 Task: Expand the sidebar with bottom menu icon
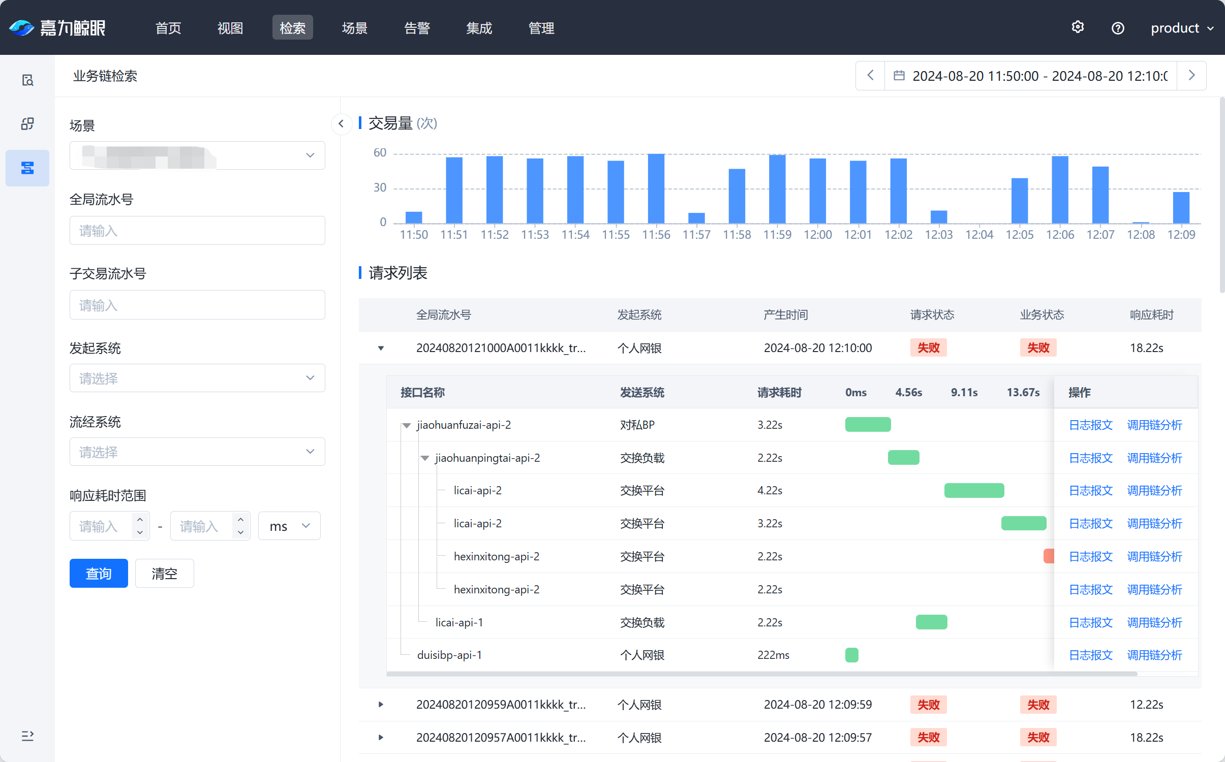click(27, 736)
